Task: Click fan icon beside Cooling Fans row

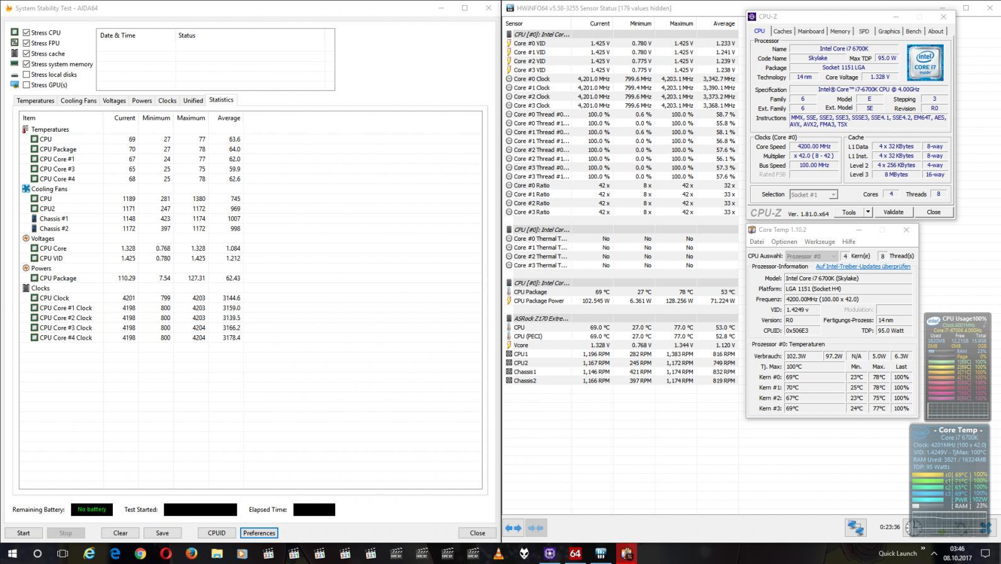Action: 25,188
